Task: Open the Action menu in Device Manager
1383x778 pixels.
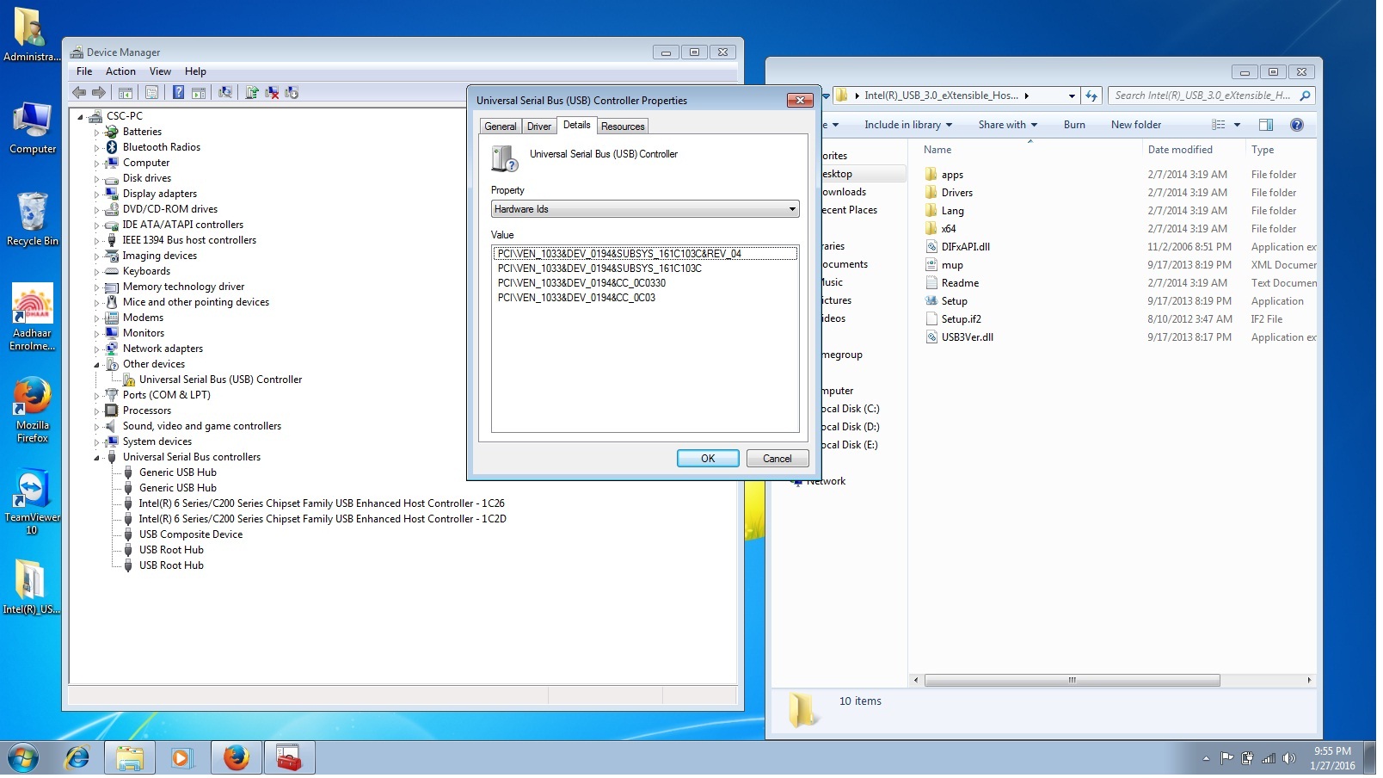Action: click(x=120, y=71)
